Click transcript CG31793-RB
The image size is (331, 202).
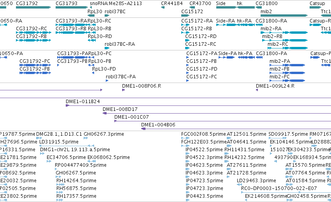[x=71, y=29]
